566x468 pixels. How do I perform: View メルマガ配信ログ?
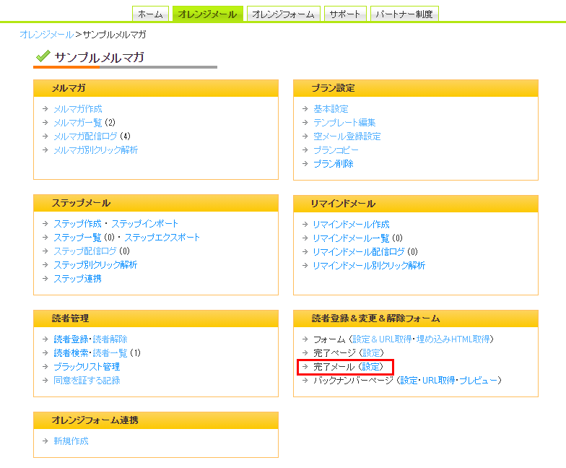point(85,136)
